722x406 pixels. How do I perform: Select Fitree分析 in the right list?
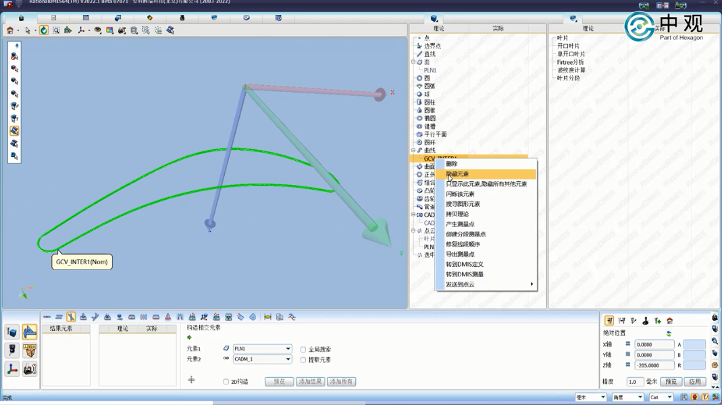pyautogui.click(x=570, y=62)
